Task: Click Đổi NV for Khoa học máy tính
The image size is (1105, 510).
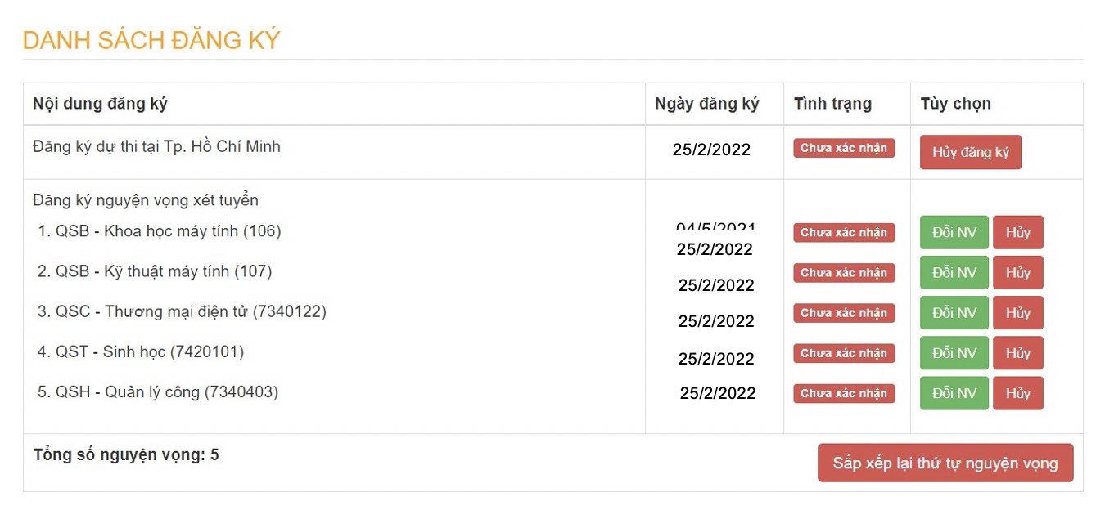Action: tap(954, 232)
